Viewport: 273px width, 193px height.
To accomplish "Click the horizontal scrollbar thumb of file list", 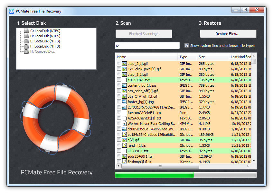I will [160, 166].
